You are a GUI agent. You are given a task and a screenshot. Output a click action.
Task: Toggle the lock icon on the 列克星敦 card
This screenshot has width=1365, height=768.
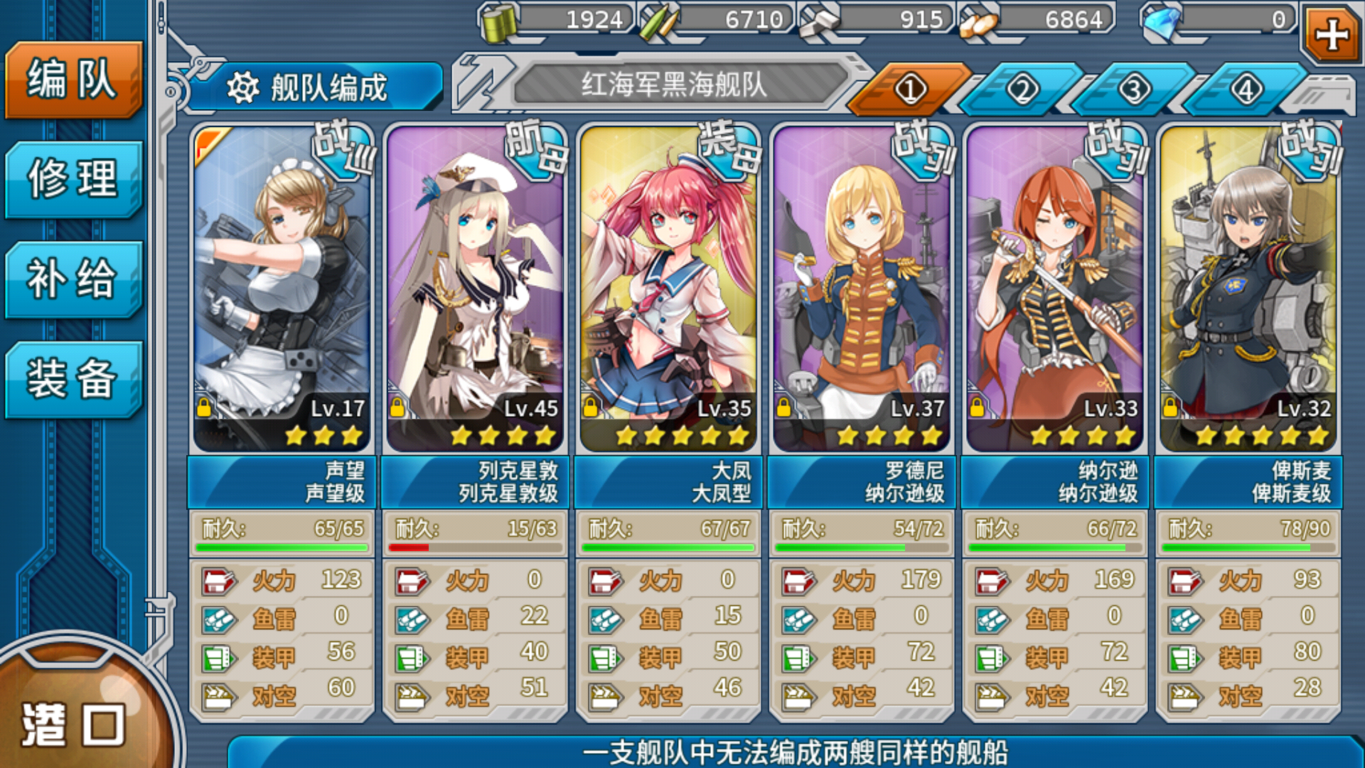coord(397,407)
